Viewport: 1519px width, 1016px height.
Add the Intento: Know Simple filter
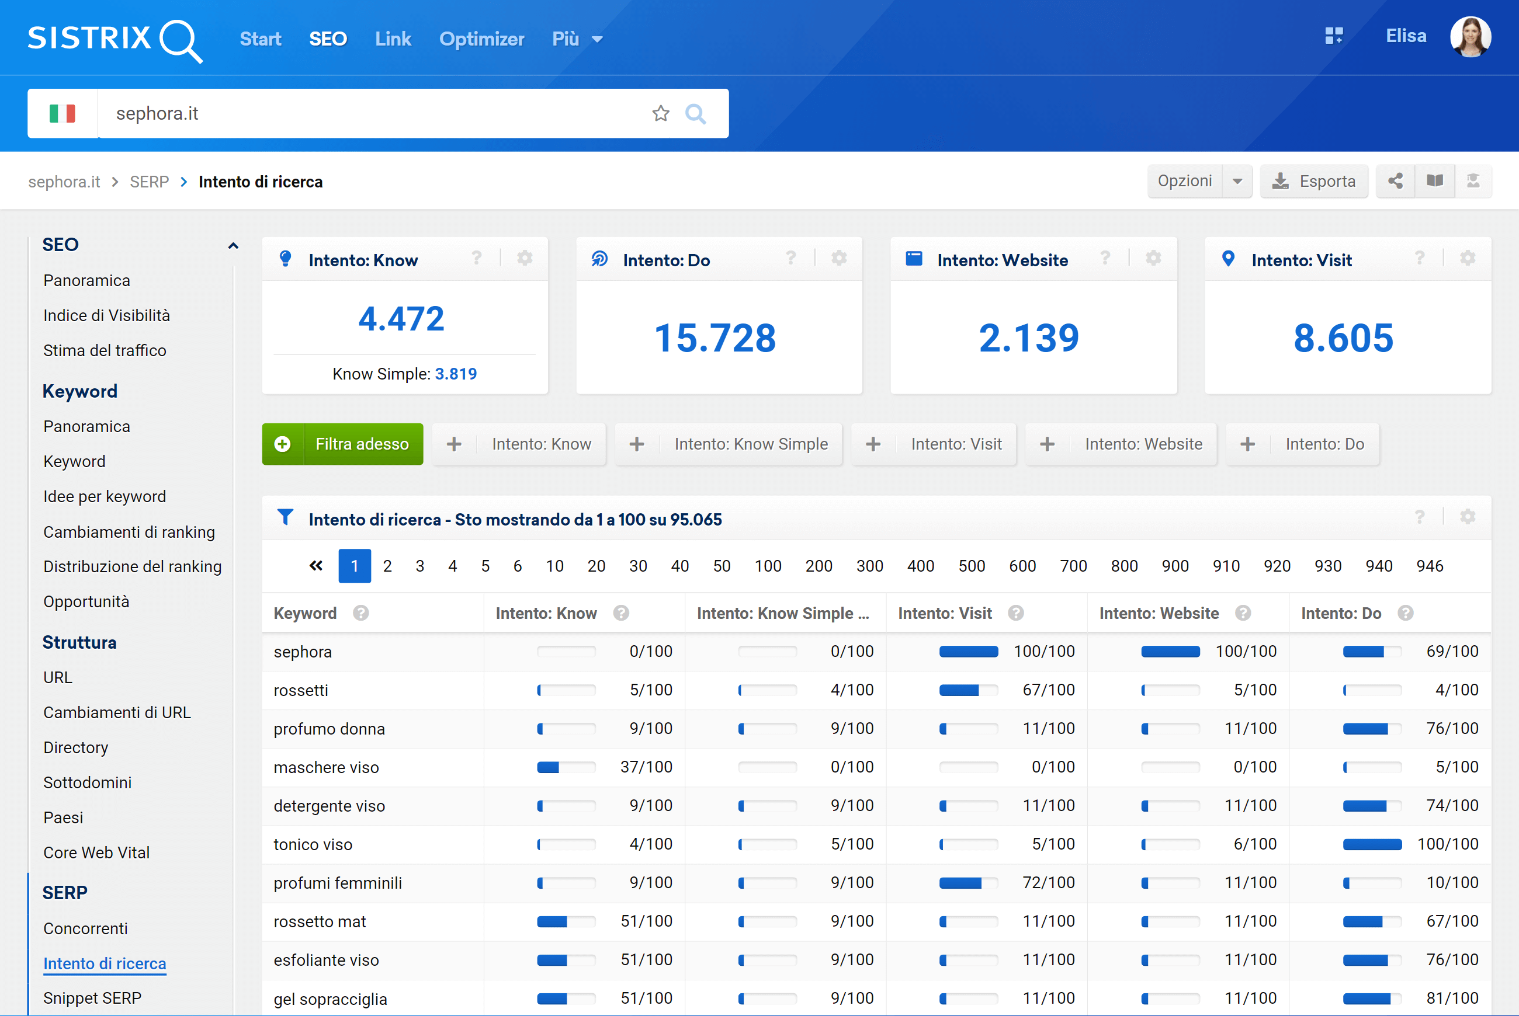[728, 444]
